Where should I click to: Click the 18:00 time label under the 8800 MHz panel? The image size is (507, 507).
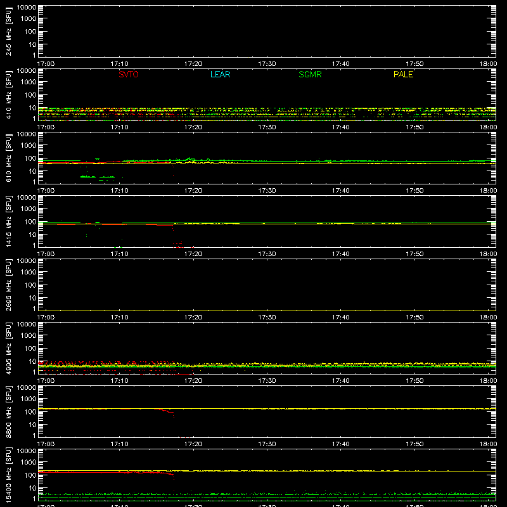[488, 444]
